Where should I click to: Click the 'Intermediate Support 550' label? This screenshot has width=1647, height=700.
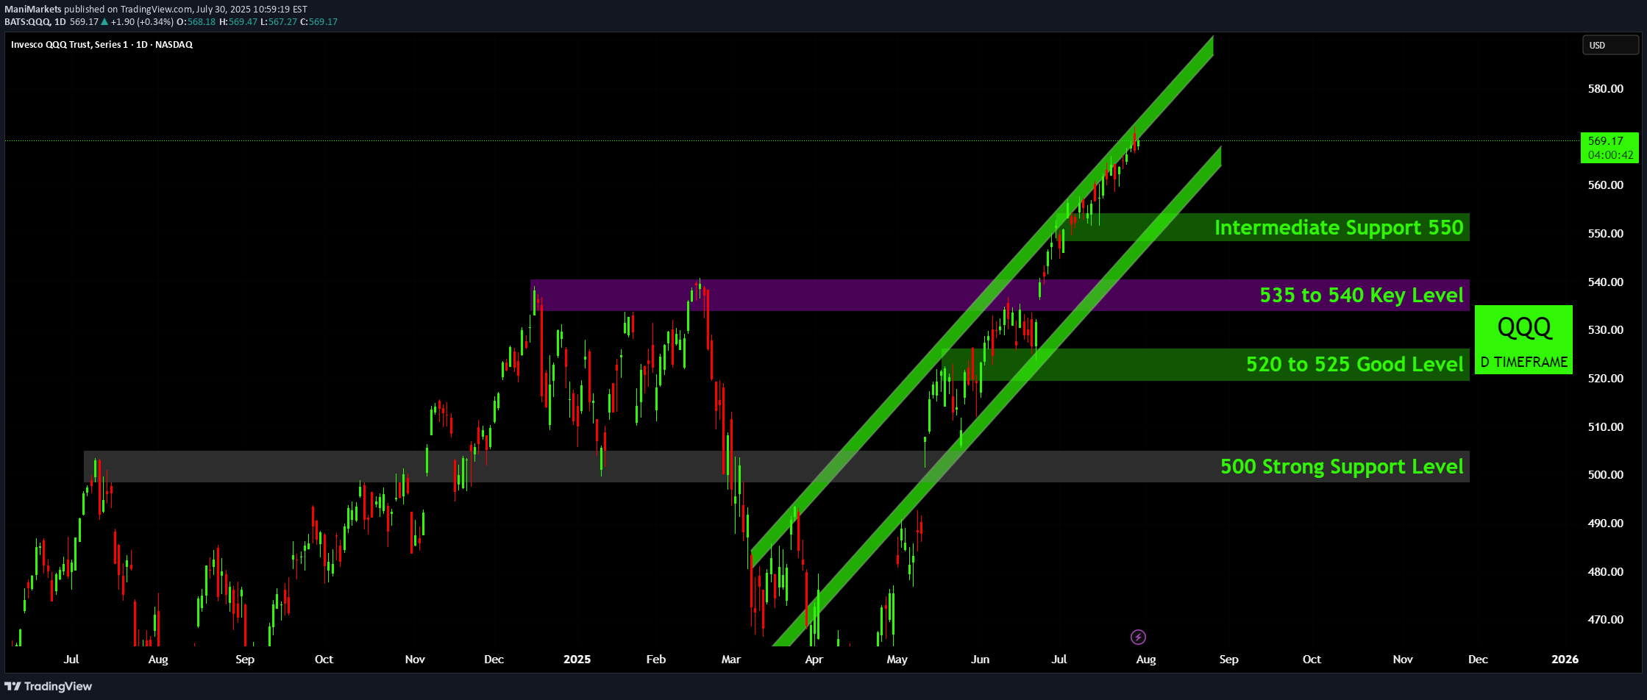point(1339,227)
